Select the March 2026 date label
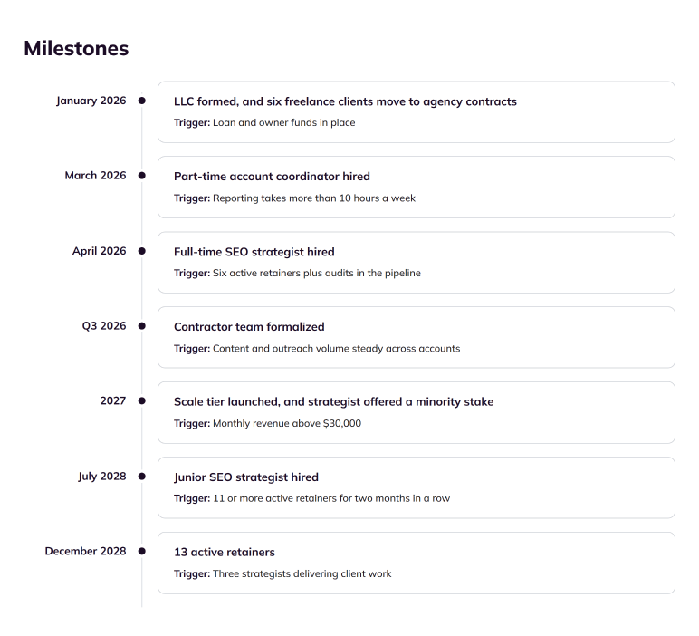 [95, 176]
